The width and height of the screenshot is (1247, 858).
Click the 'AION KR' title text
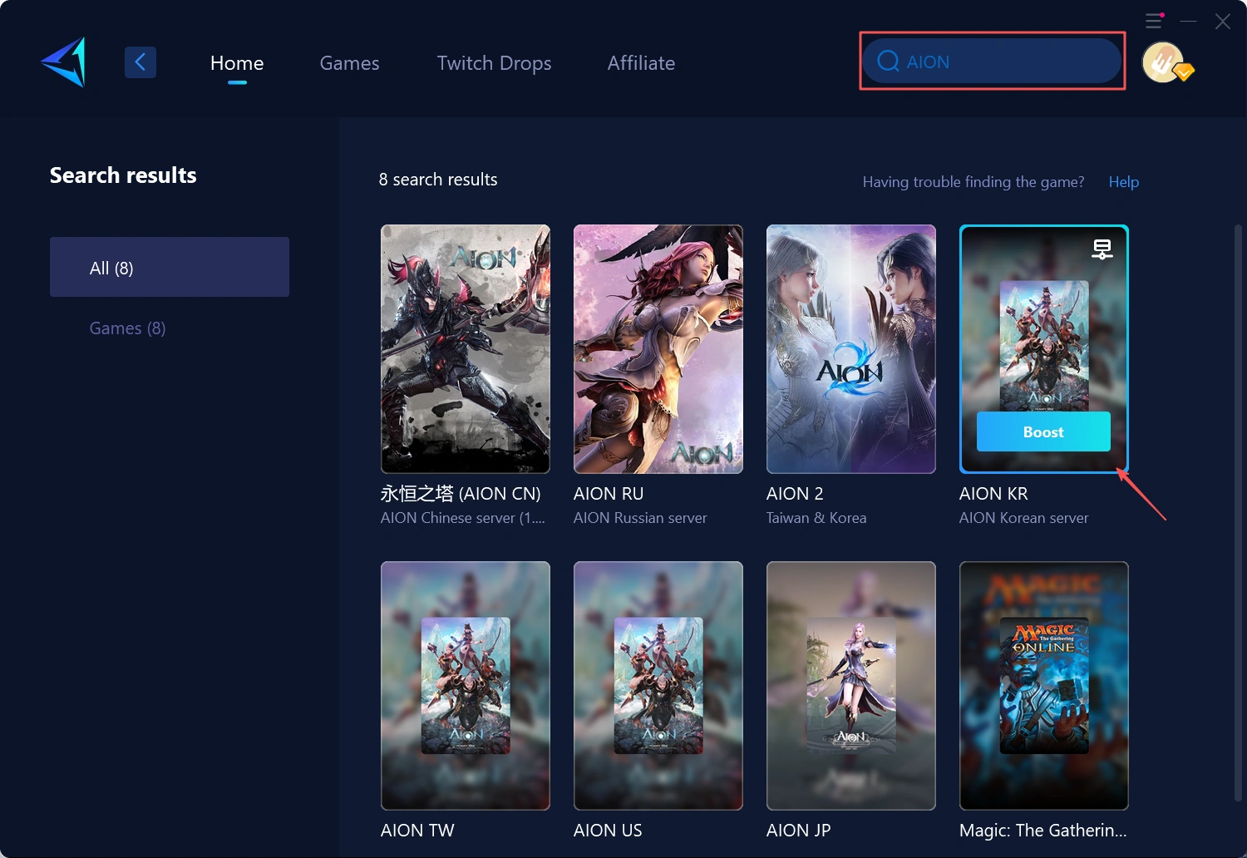coord(993,494)
